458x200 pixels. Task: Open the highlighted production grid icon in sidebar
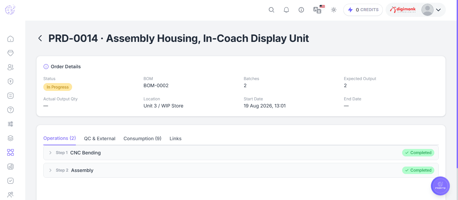(10, 152)
